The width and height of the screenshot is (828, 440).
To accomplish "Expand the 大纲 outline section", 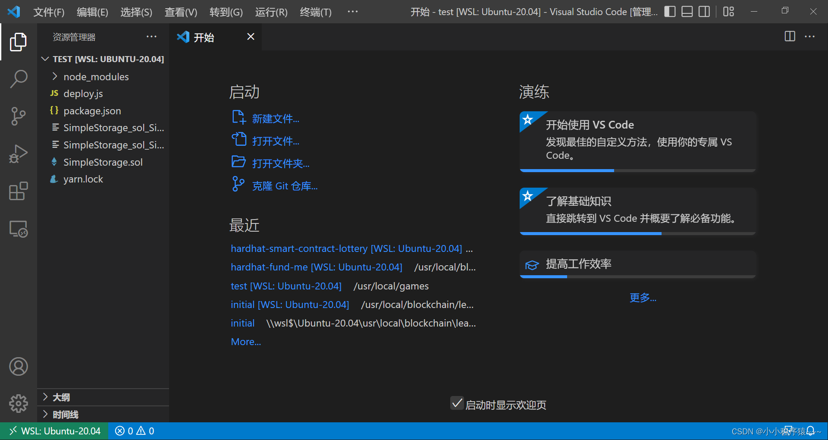I will [x=103, y=397].
